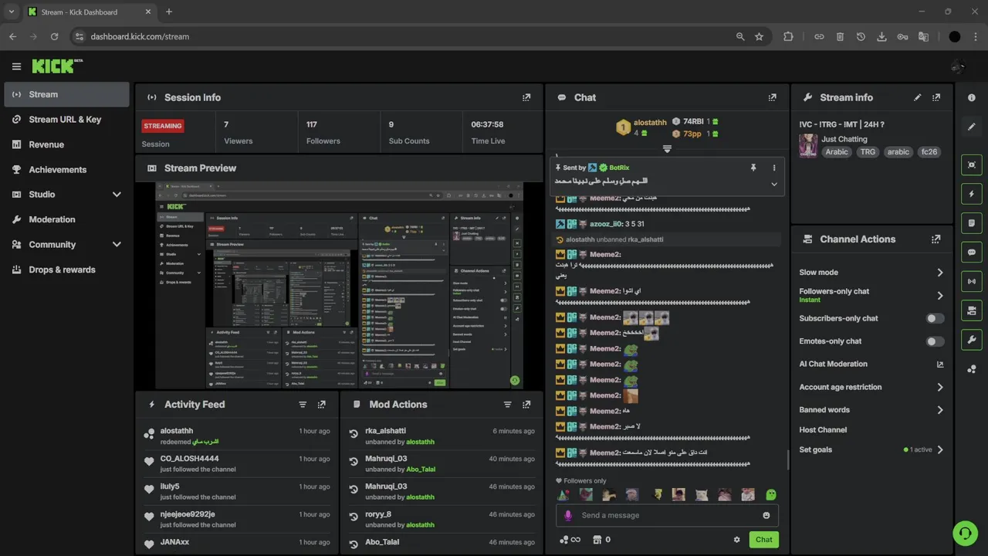Image resolution: width=988 pixels, height=556 pixels.
Task: Open Moderation page
Action: (66, 219)
